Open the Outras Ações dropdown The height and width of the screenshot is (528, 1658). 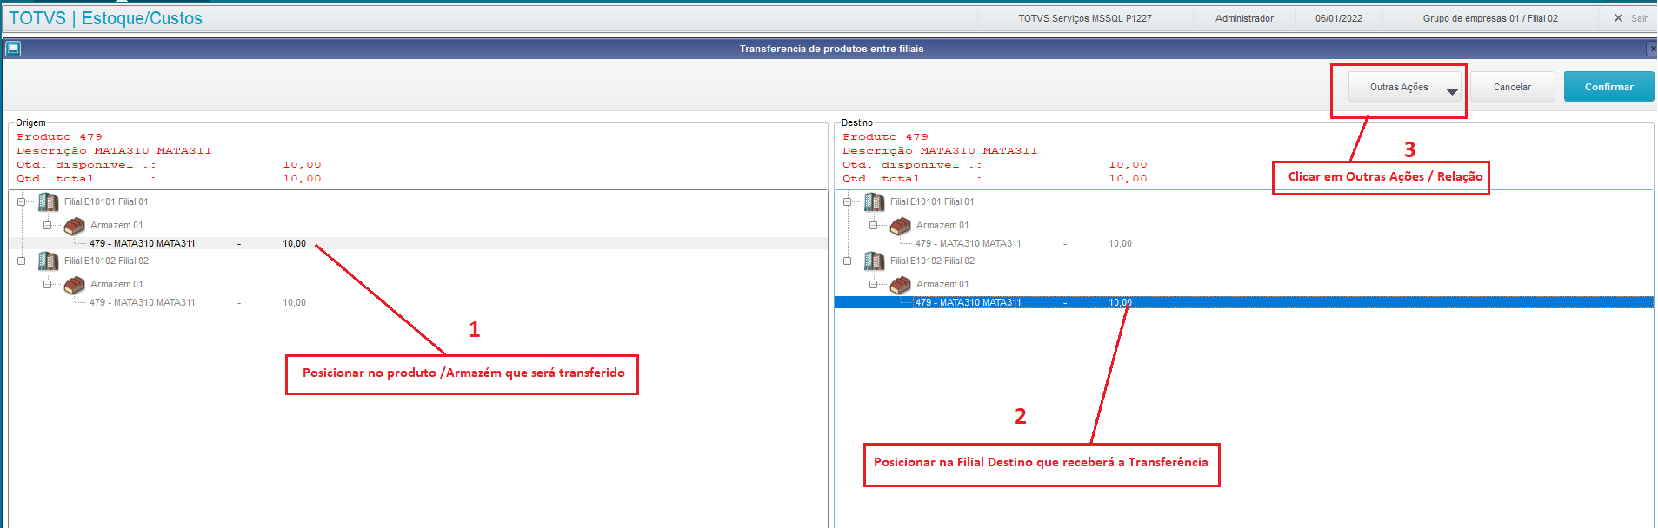(x=1405, y=87)
